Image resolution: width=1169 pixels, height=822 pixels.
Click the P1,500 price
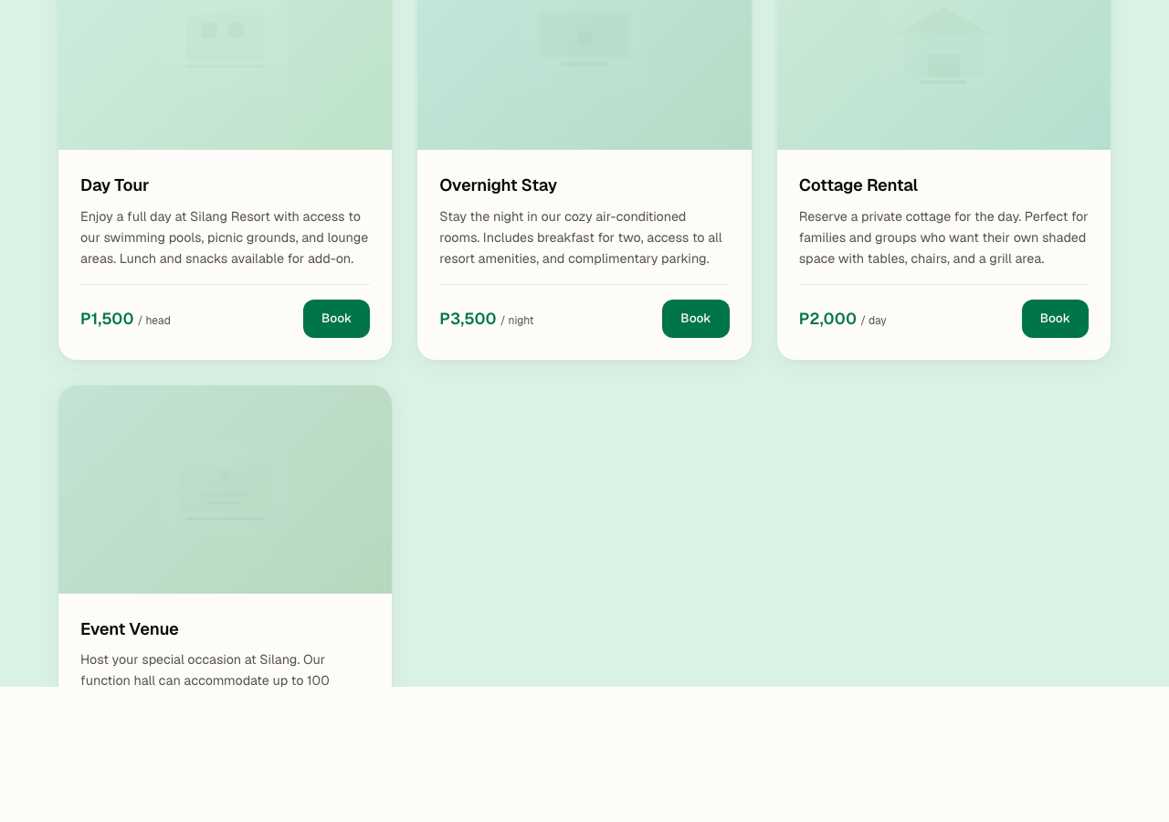[x=107, y=319]
